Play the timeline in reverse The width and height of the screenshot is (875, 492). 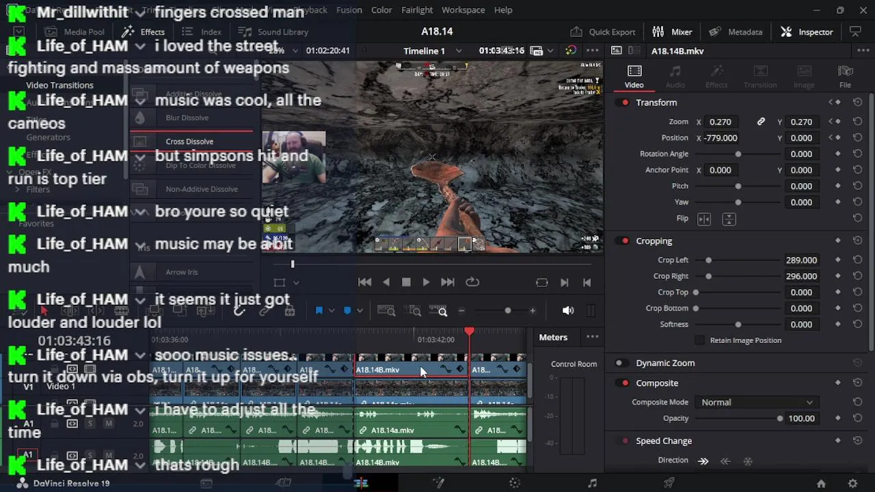[386, 282]
